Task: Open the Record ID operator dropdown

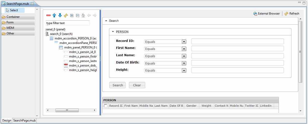Action: point(184,42)
